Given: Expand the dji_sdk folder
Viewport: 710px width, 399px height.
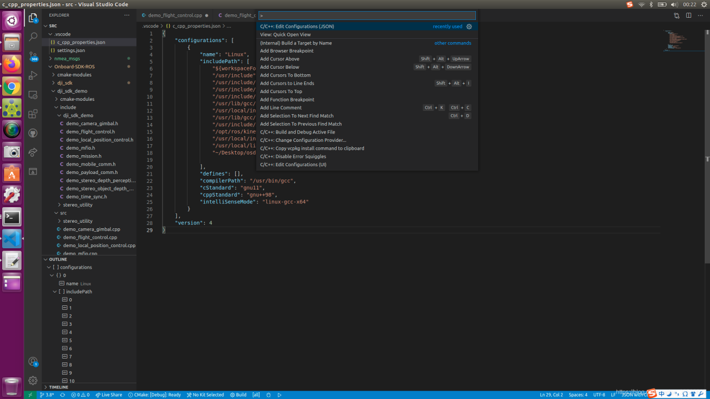Looking at the screenshot, I should point(54,83).
